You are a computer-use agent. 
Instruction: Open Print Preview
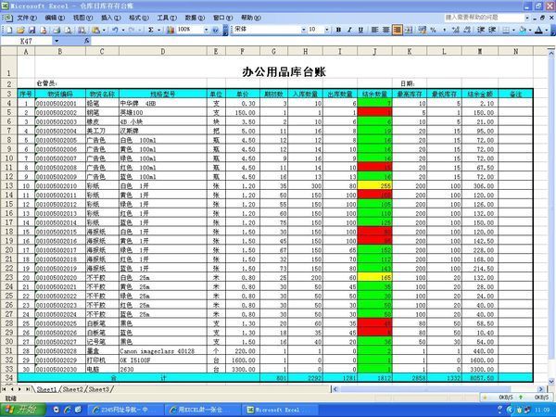coord(68,30)
